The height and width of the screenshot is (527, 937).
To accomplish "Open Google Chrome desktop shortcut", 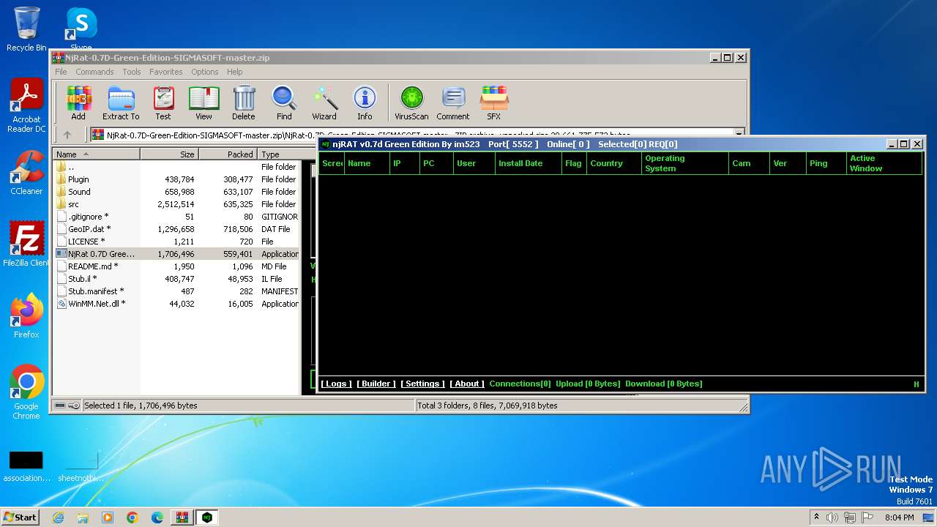I will point(26,392).
